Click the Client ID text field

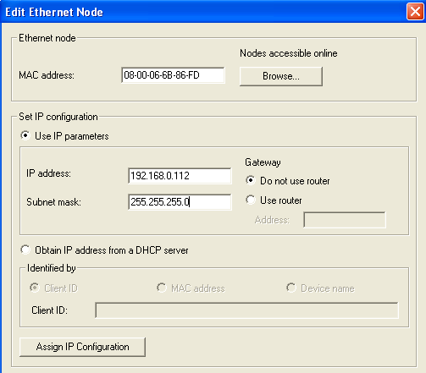[247, 310]
